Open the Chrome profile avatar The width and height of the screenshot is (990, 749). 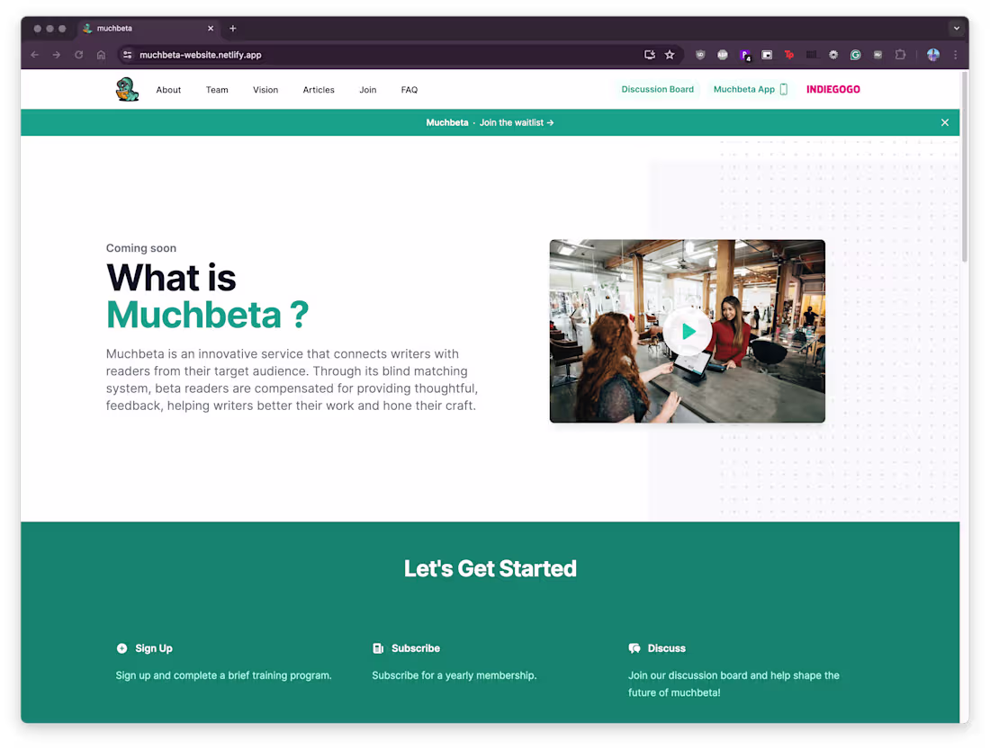pos(932,55)
